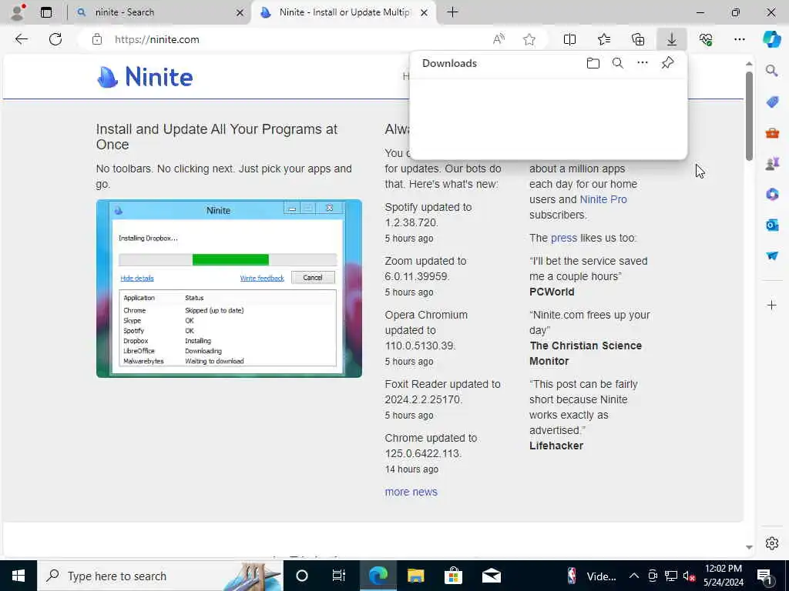Image resolution: width=789 pixels, height=591 pixels.
Task: Search downloads in Downloads panel
Action: (x=618, y=63)
